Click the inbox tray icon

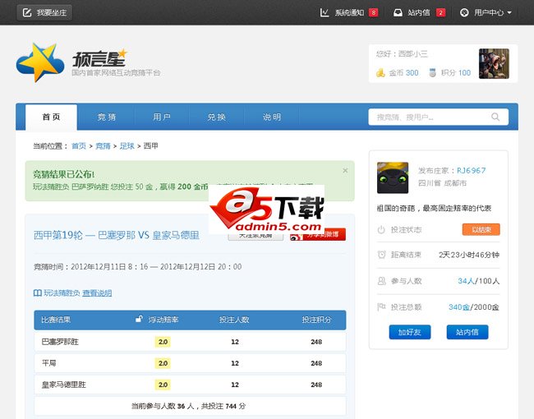pyautogui.click(x=398, y=12)
